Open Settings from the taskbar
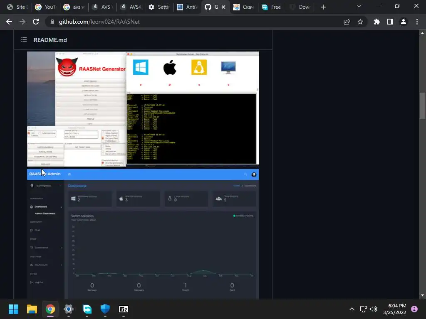Screen dimensions: 426x319 pyautogui.click(x=69, y=309)
